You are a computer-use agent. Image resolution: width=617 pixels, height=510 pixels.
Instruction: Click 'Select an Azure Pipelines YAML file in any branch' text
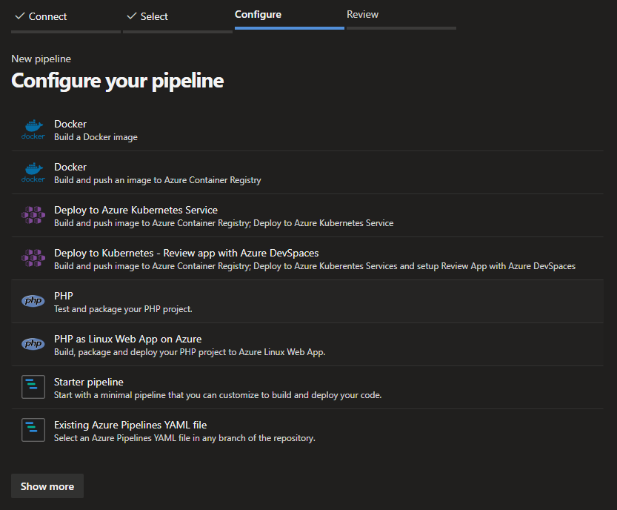(184, 438)
